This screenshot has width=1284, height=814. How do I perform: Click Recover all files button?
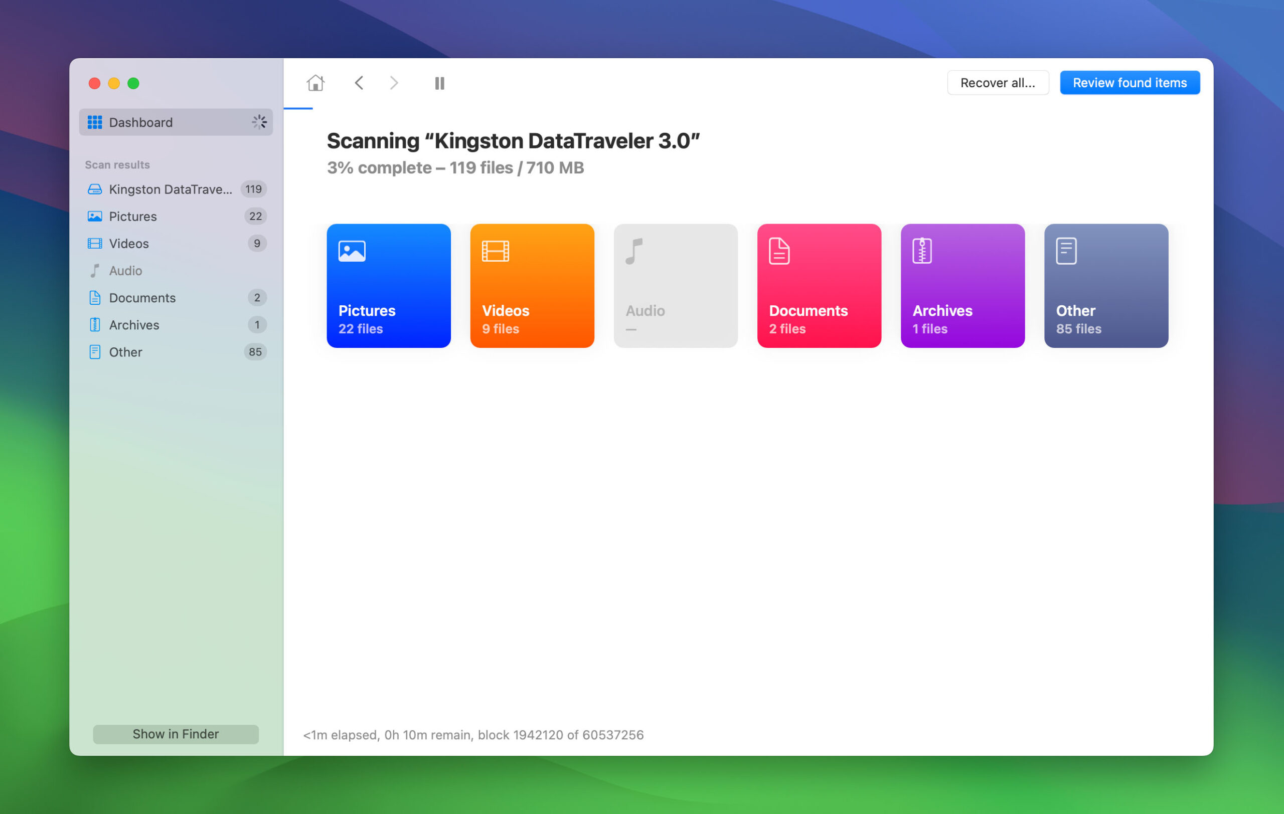point(997,82)
